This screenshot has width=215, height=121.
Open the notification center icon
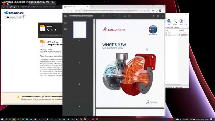click(x=211, y=119)
